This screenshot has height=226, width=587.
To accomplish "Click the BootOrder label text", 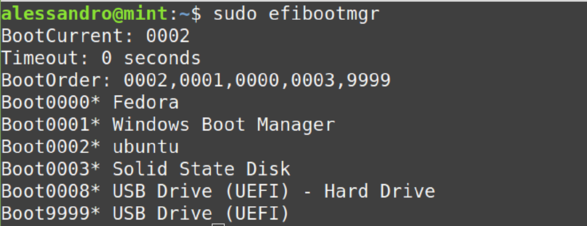I will point(57,80).
